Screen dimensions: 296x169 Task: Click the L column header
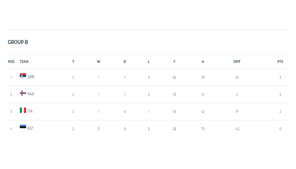point(149,62)
